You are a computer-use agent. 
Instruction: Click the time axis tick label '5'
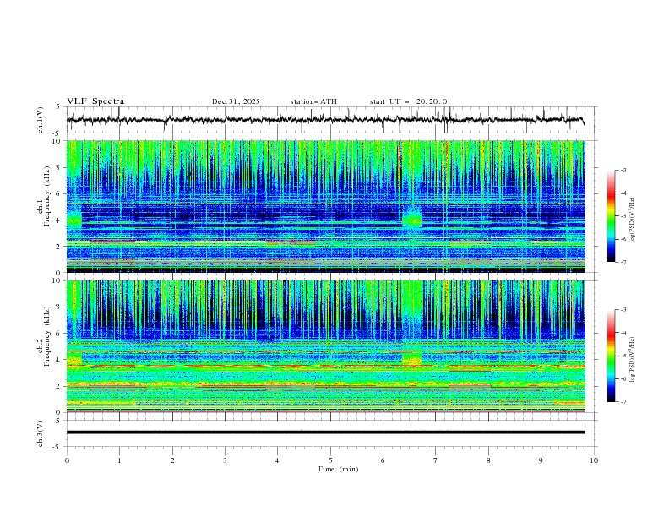(x=330, y=460)
